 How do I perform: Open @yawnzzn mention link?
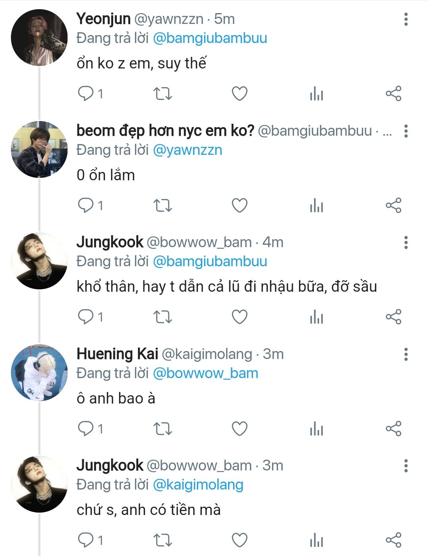point(187,150)
